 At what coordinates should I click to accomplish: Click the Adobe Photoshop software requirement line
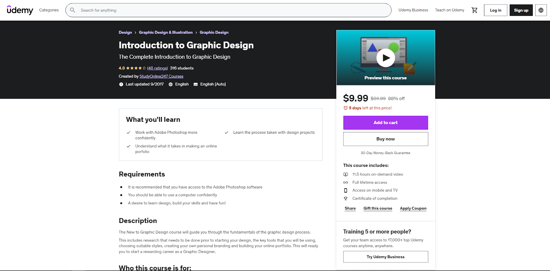point(195,187)
